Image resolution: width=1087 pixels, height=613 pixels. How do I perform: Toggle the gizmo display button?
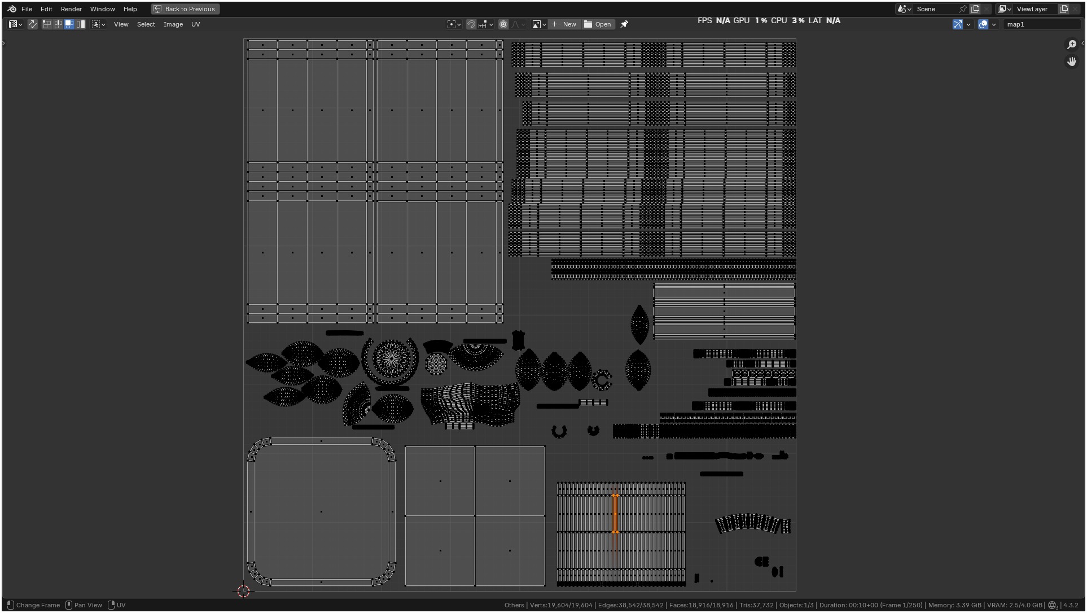(x=958, y=24)
